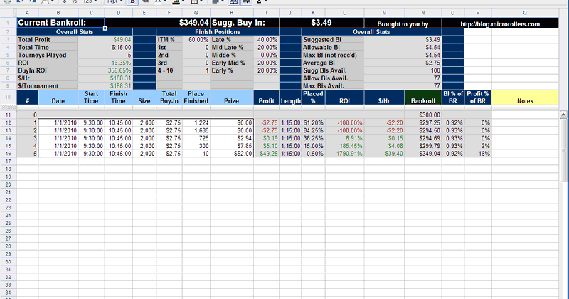Select the Date column heading cell
The image size is (569, 299).
(x=58, y=98)
